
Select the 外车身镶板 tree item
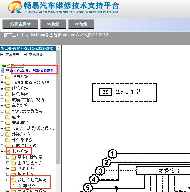22,140
